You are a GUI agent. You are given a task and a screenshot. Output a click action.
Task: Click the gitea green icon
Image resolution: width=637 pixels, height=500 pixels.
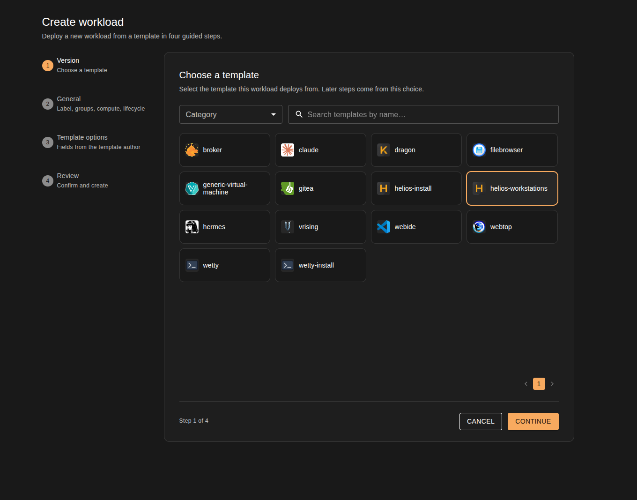288,188
